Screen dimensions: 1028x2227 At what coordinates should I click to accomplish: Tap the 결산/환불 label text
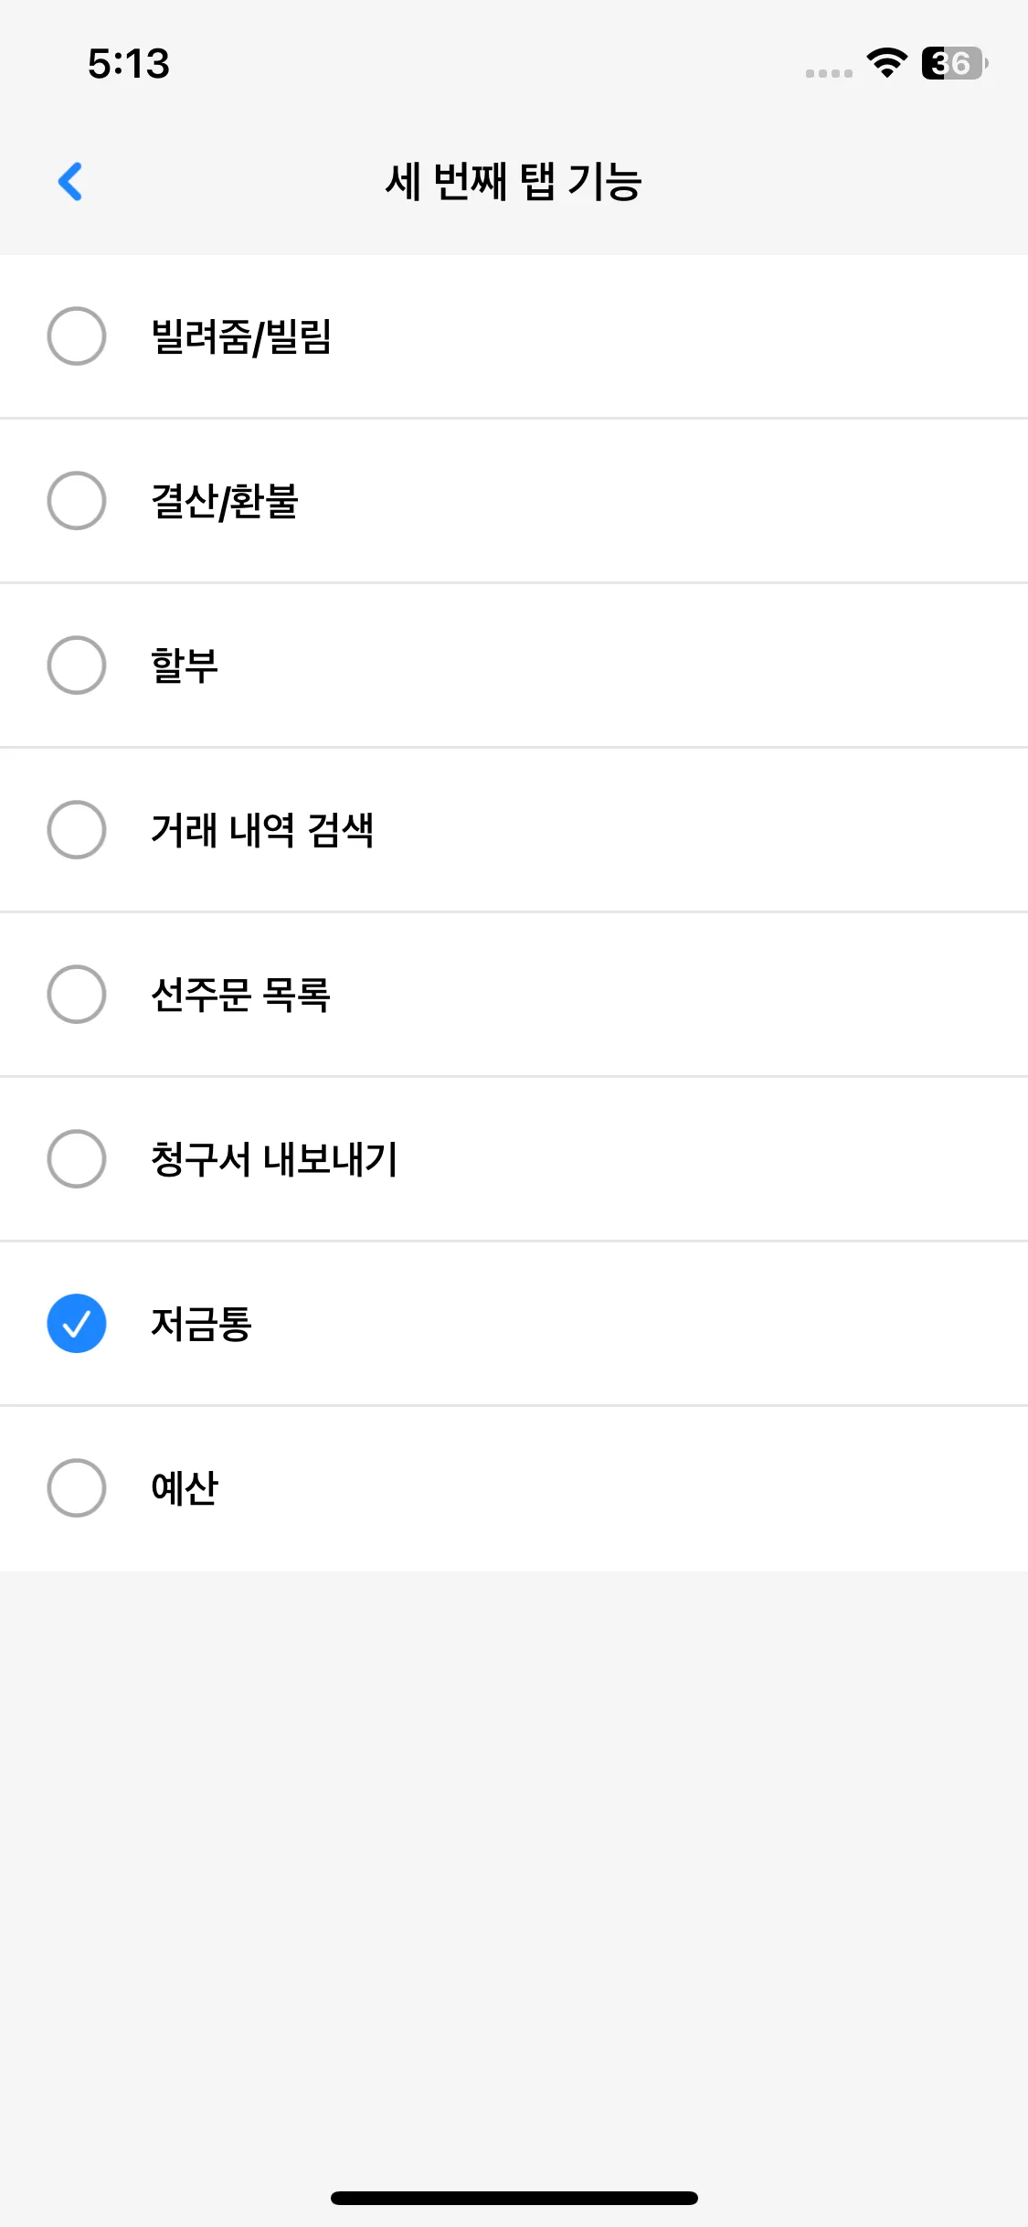(x=225, y=501)
